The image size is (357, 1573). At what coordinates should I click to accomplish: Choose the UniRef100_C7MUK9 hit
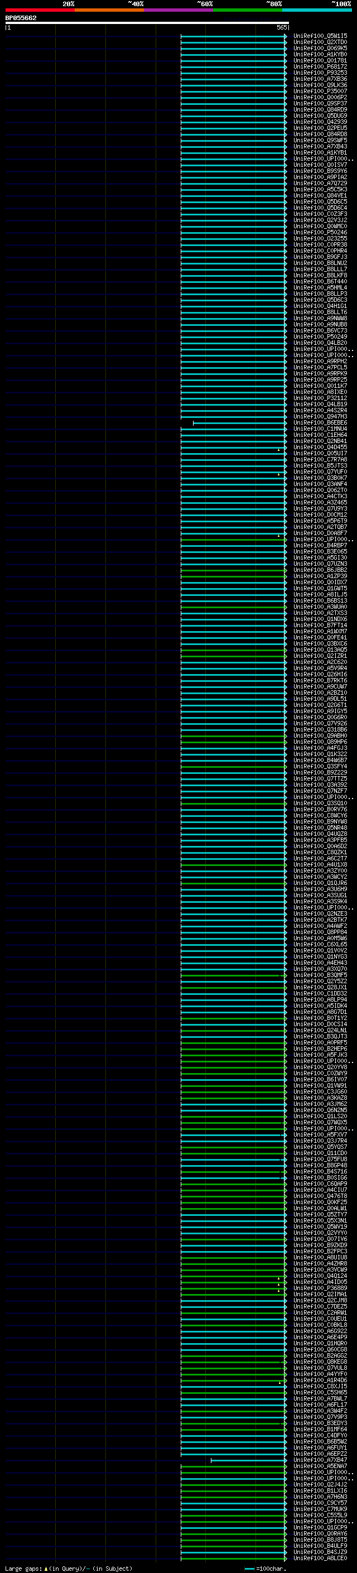tap(320, 1509)
